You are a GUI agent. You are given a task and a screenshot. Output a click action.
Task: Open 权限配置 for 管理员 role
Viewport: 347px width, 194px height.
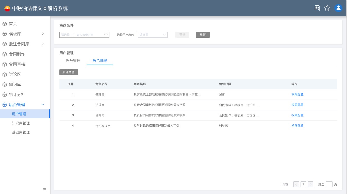pyautogui.click(x=298, y=94)
